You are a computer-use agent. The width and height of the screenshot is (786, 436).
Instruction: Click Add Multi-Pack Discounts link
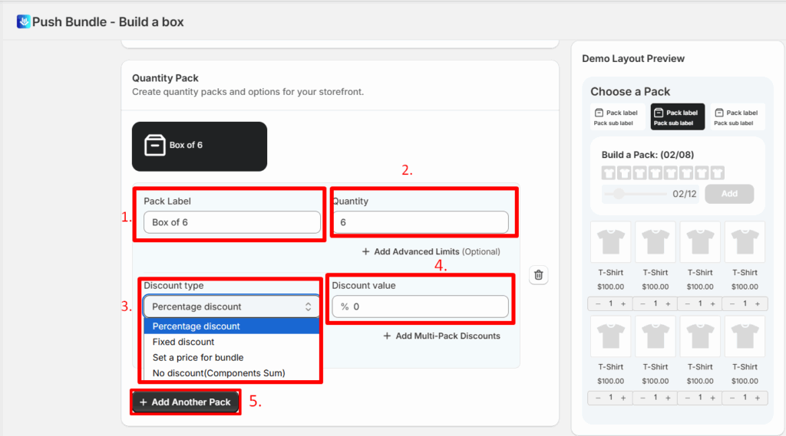click(441, 336)
